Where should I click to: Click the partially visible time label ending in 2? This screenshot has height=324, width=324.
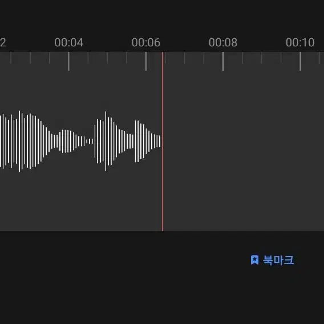click(3, 42)
